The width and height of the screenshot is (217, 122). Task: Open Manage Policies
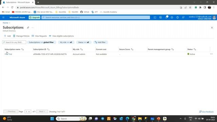pyautogui.click(x=21, y=36)
